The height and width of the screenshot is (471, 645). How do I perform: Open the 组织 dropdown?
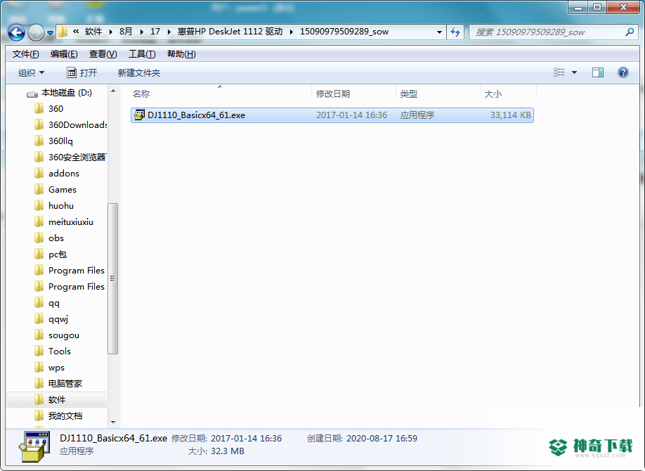tap(31, 73)
